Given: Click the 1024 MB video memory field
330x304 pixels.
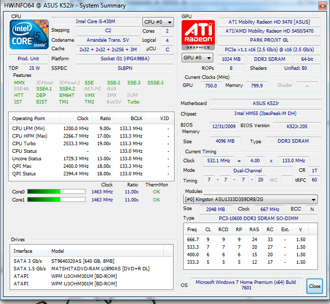Looking at the screenshot, I should pos(231,59).
